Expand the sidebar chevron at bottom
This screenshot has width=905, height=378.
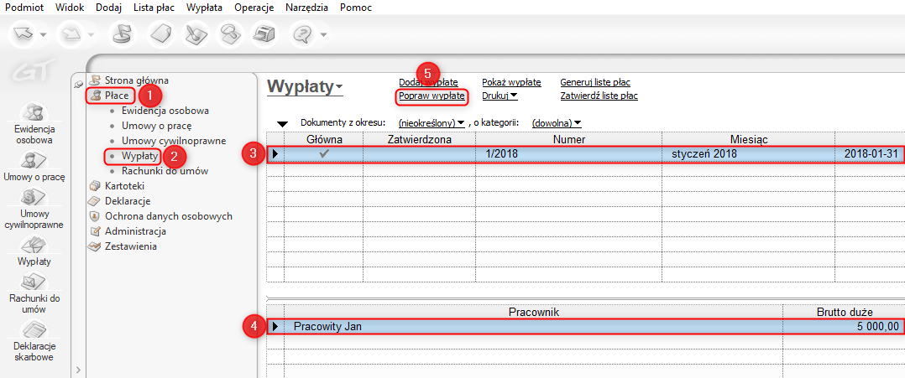79,370
